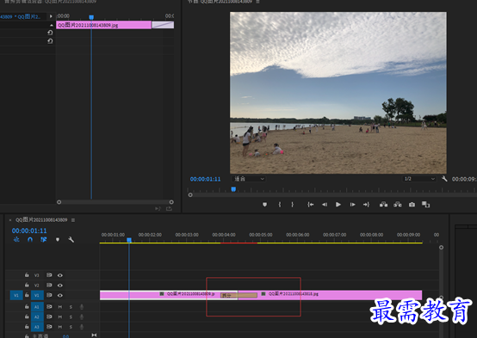Step back one frame
Viewport: 477px width, 338px height.
coord(325,205)
